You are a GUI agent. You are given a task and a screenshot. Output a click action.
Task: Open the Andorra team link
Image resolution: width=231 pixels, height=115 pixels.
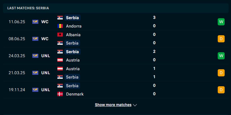click(74, 26)
